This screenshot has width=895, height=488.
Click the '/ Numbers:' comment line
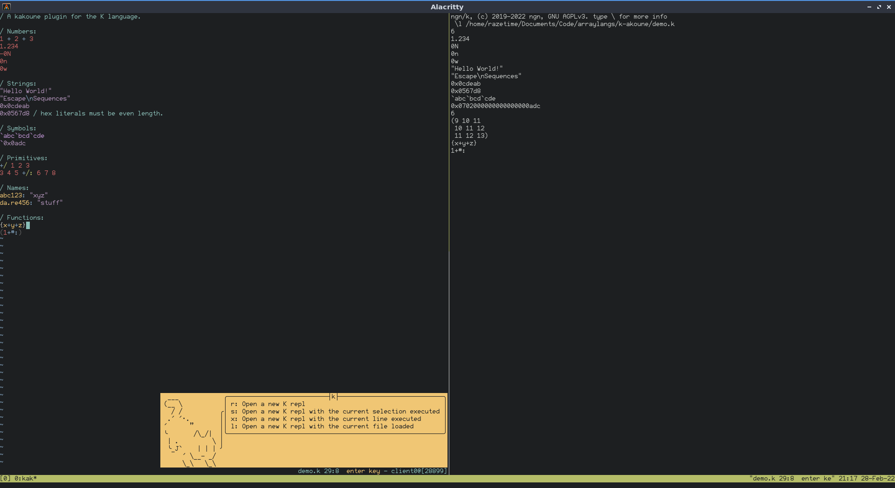point(18,32)
